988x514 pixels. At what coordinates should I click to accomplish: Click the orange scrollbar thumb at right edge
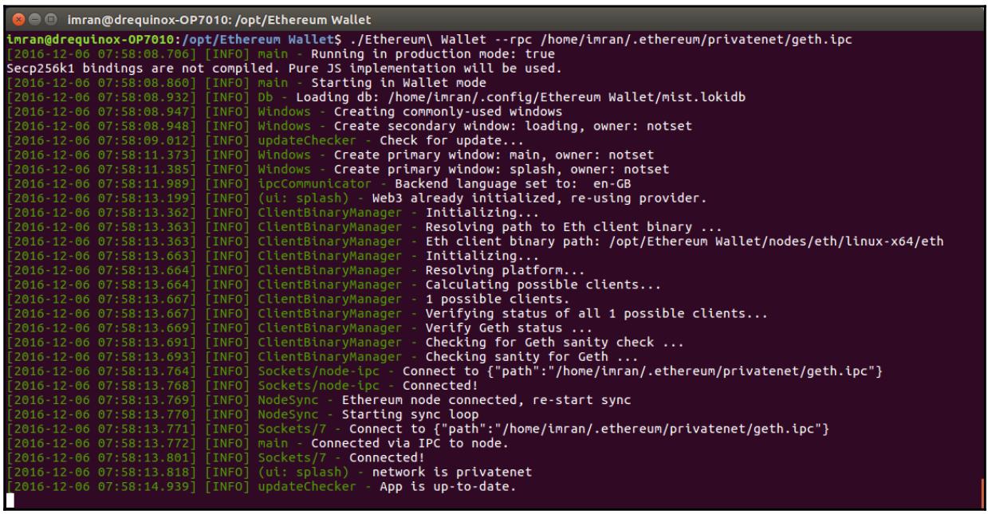(980, 493)
